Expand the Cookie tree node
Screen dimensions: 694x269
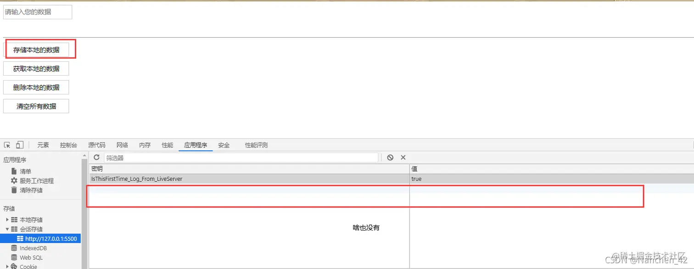[x=7, y=266]
